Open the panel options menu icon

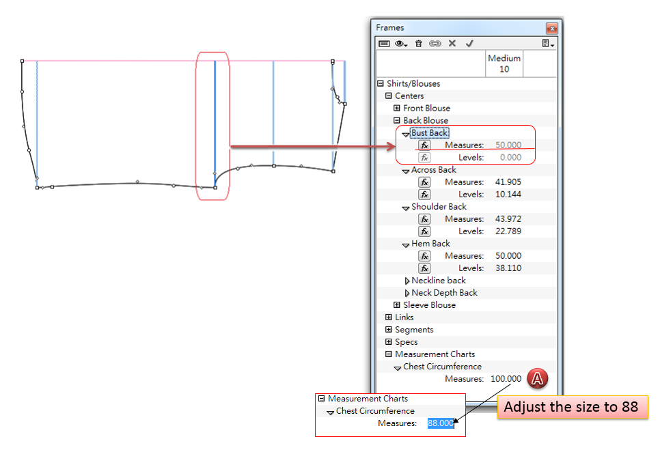click(x=547, y=43)
